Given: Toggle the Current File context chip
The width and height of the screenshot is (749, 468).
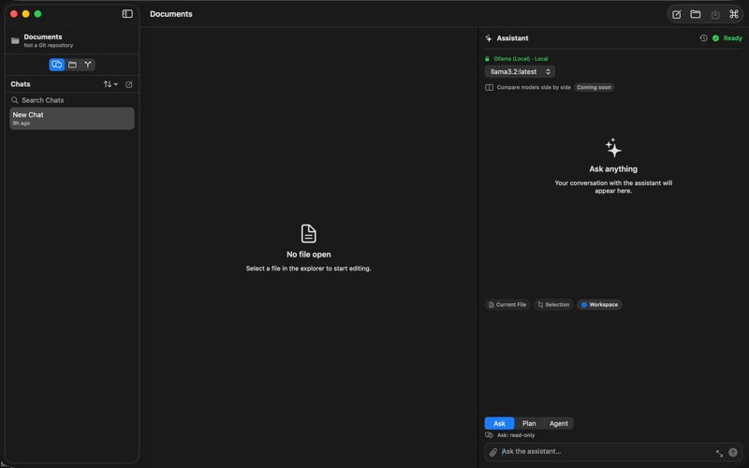Looking at the screenshot, I should [507, 305].
